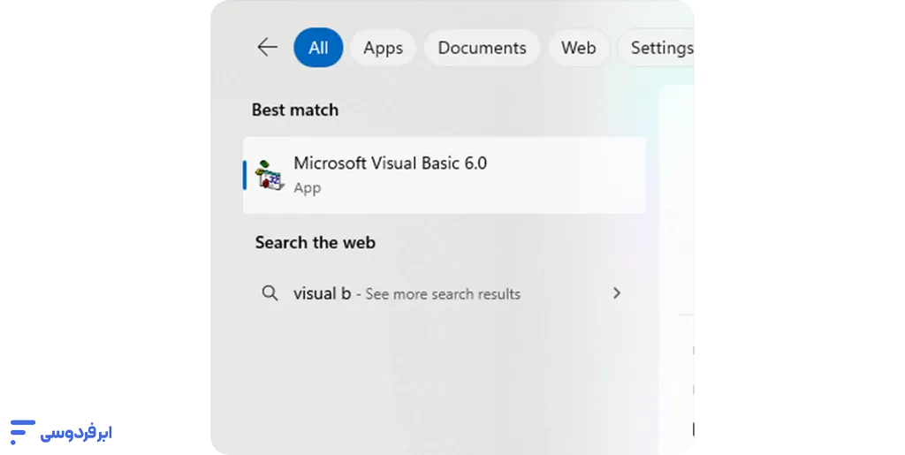Image resolution: width=905 pixels, height=455 pixels.
Task: Open the visual b web search suggestion
Action: (444, 293)
